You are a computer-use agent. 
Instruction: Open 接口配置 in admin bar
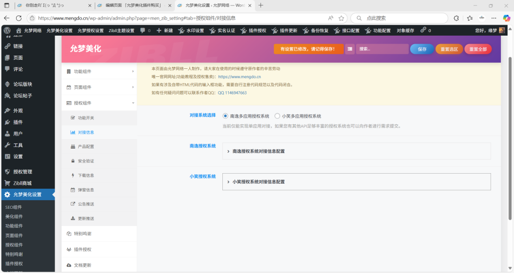point(346,31)
